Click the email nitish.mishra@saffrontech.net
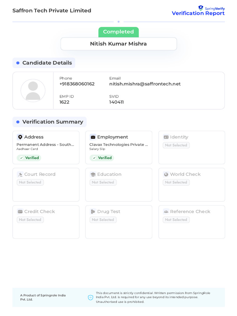This screenshot has width=237, height=316. tap(145, 84)
